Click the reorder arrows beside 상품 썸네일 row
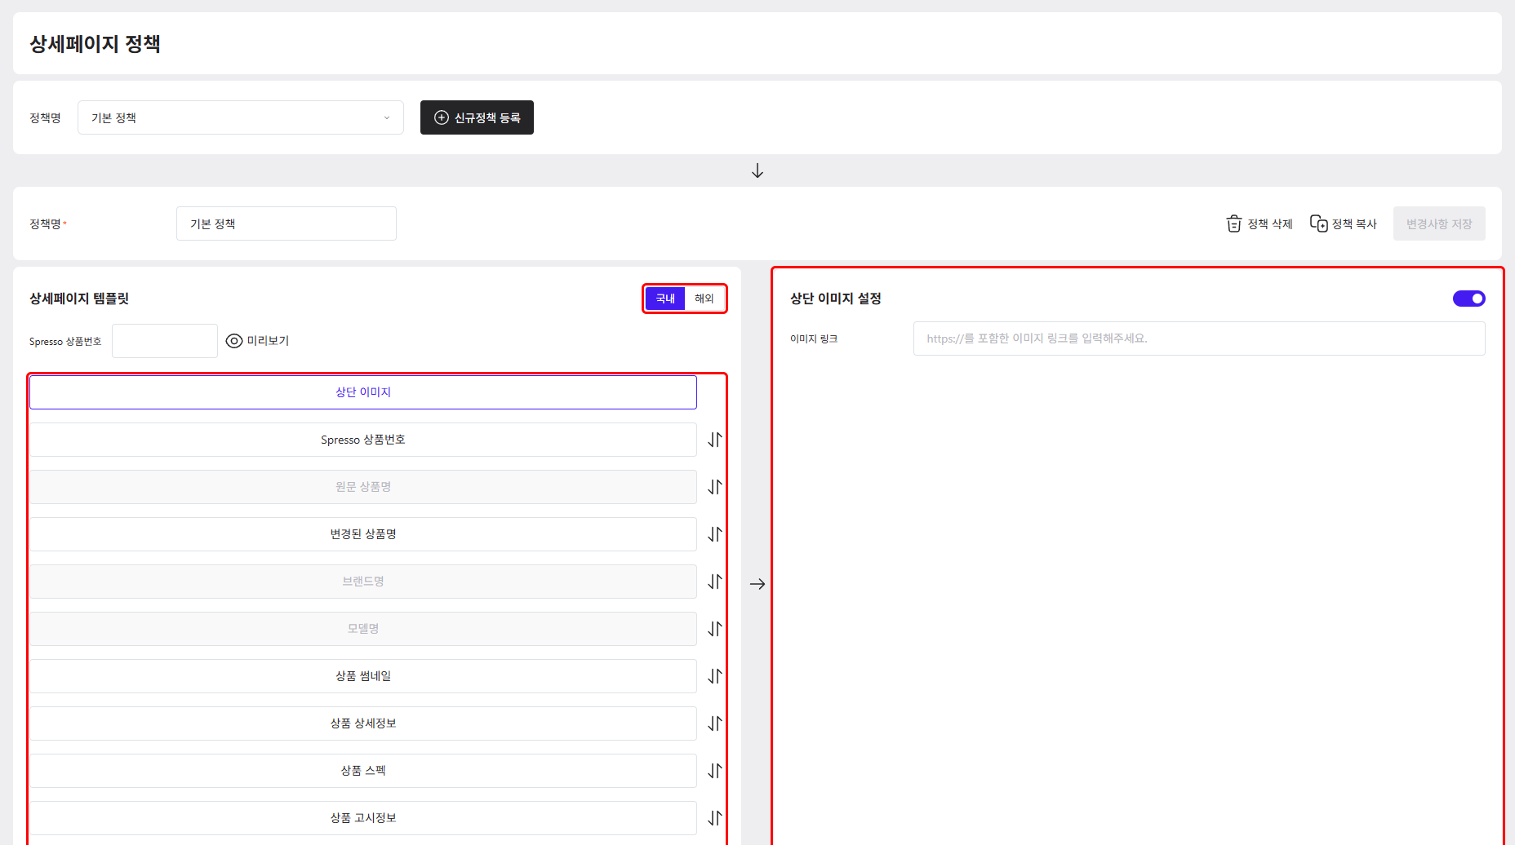Screen dimensions: 1515x845 (x=715, y=676)
